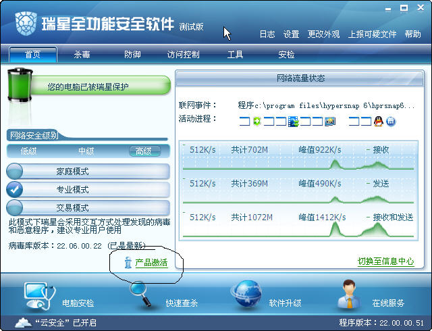Click the cloud security status icon
The image size is (432, 331).
24,322
